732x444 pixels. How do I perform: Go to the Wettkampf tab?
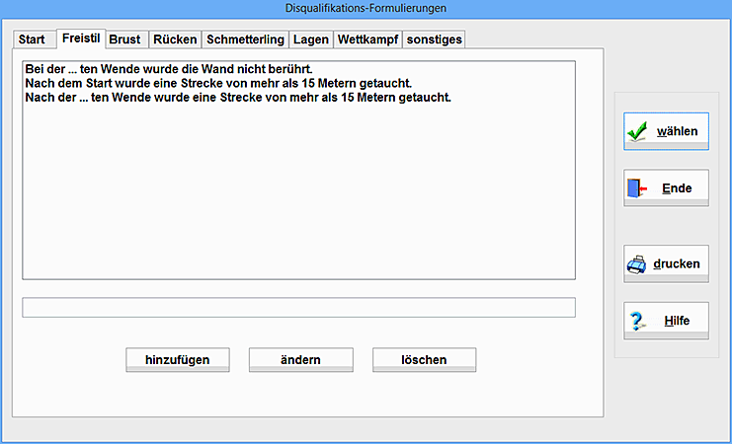(x=367, y=39)
